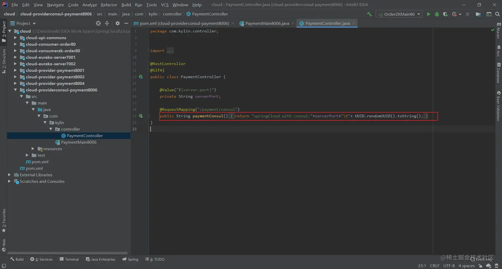Select PaymentMain8006 in the project tree
Image resolution: width=502 pixels, height=269 pixels.
click(79, 142)
